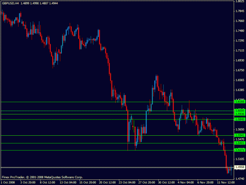Click the 1.4740 price axis value
This screenshot has height=185, width=246.
tap(240, 179)
